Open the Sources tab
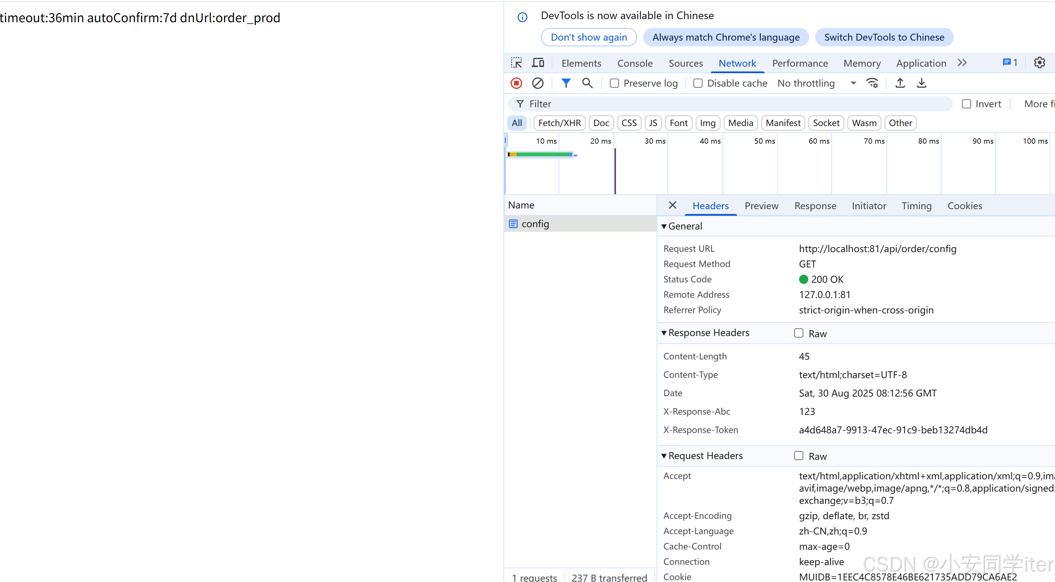Viewport: 1055px width, 582px height. (686, 63)
